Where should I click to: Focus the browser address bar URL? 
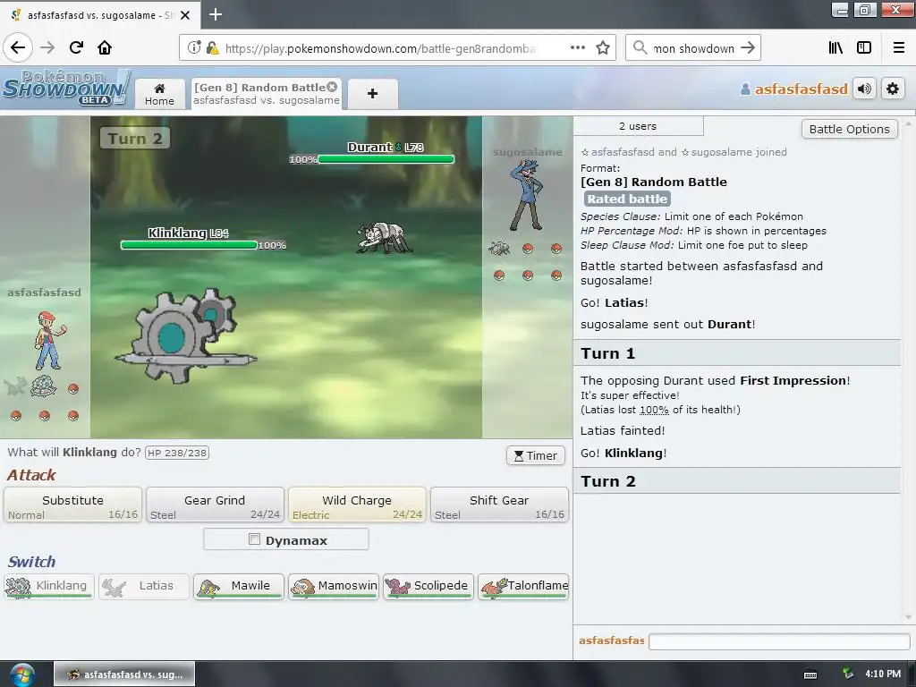coord(381,48)
